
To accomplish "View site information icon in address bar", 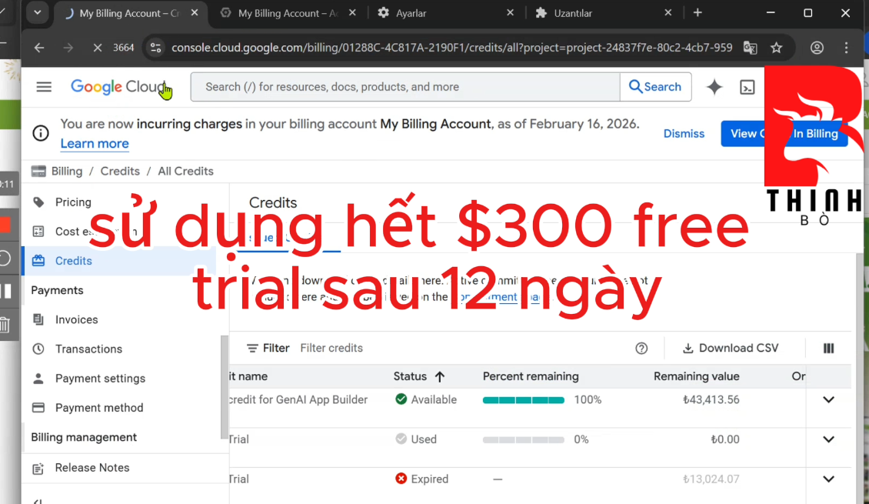I will [x=156, y=48].
